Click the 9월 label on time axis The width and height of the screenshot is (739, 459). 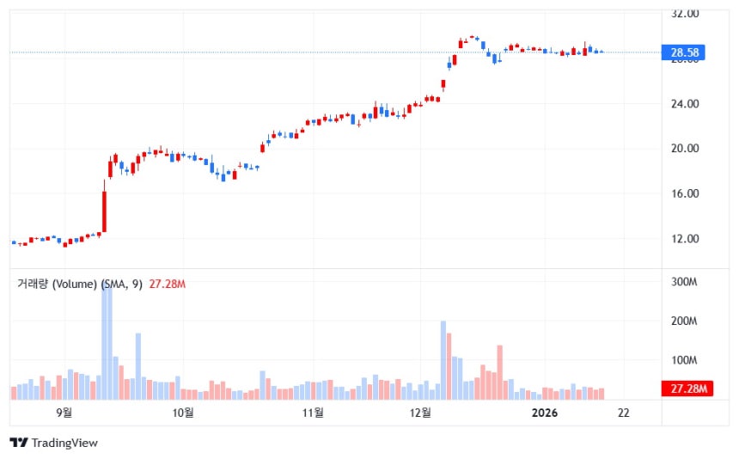coord(63,413)
